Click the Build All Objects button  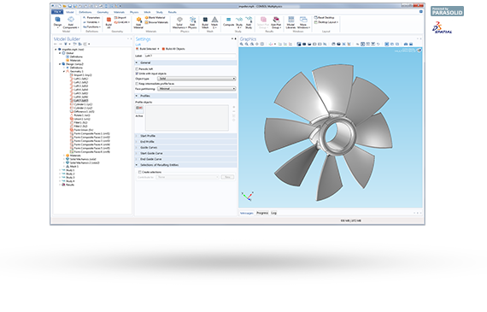coord(173,49)
